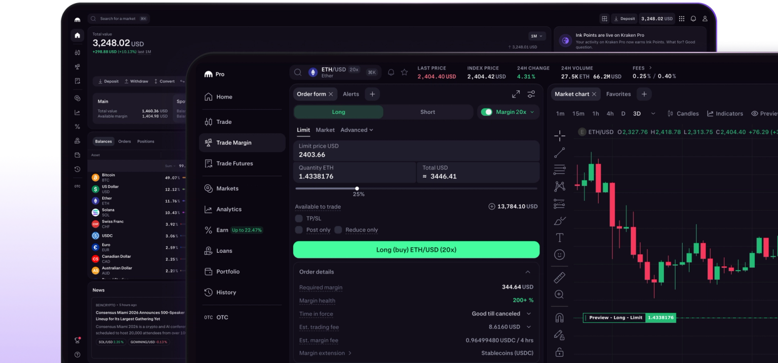Open notifications bell in back window
This screenshot has height=363, width=778.
(x=693, y=19)
